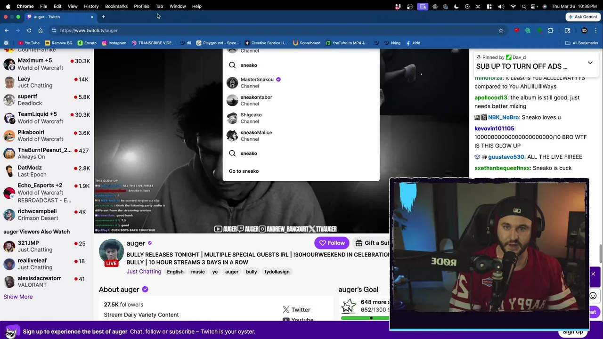View site information for twitch.tv
This screenshot has height=339, width=603.
[x=54, y=31]
